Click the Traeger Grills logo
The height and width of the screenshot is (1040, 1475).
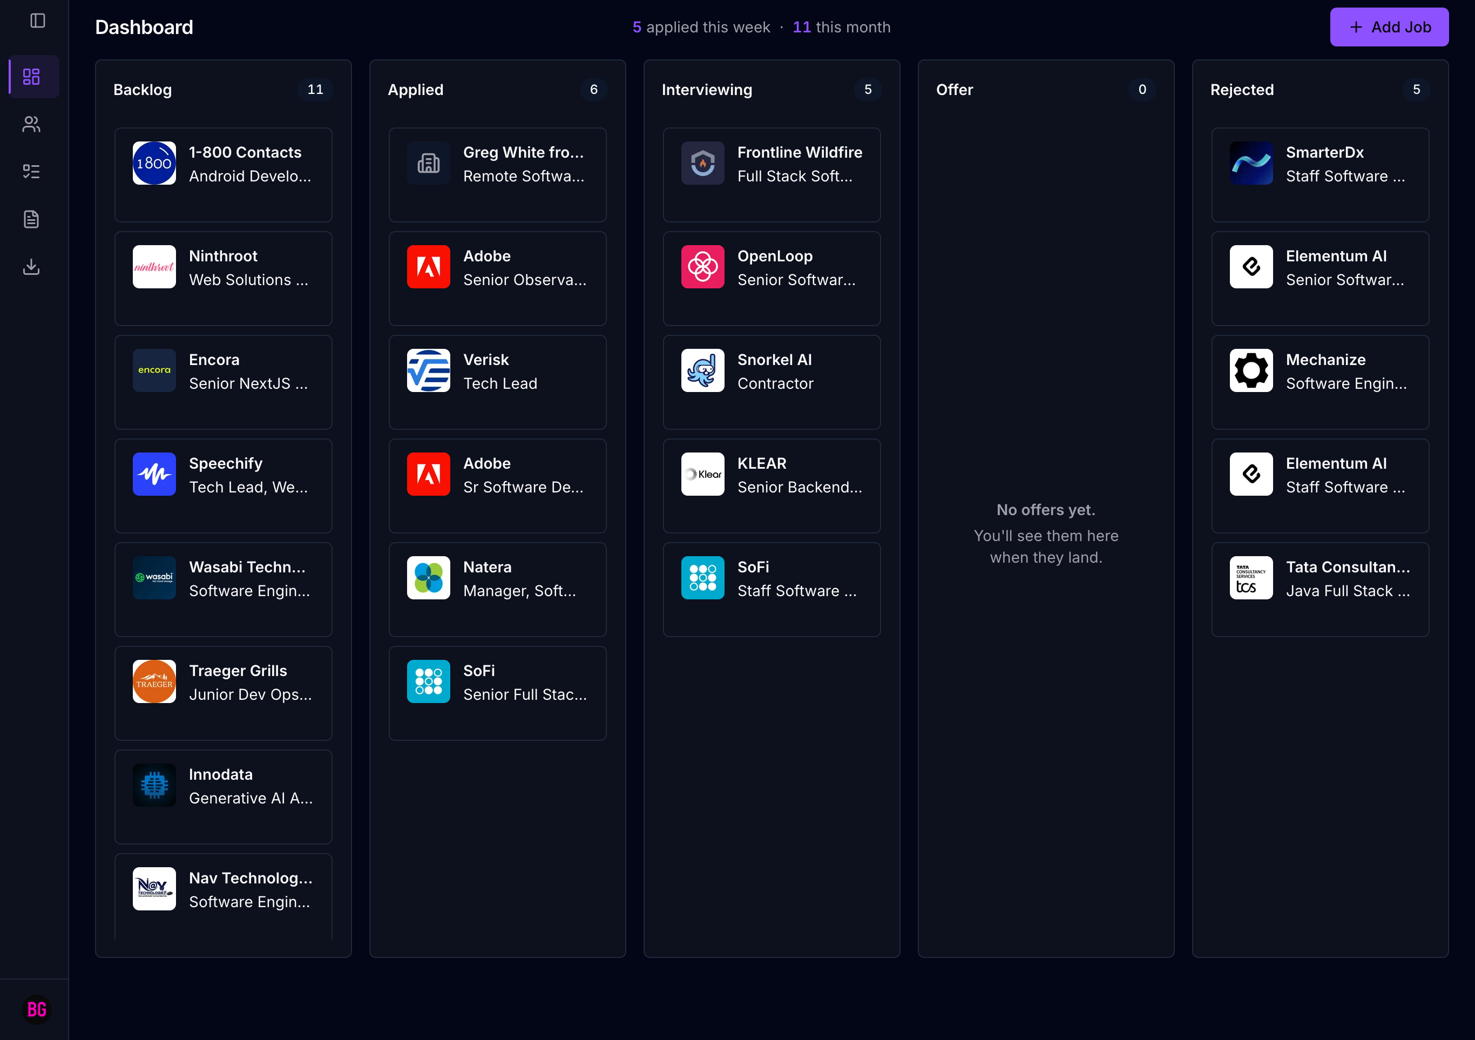[x=154, y=681]
